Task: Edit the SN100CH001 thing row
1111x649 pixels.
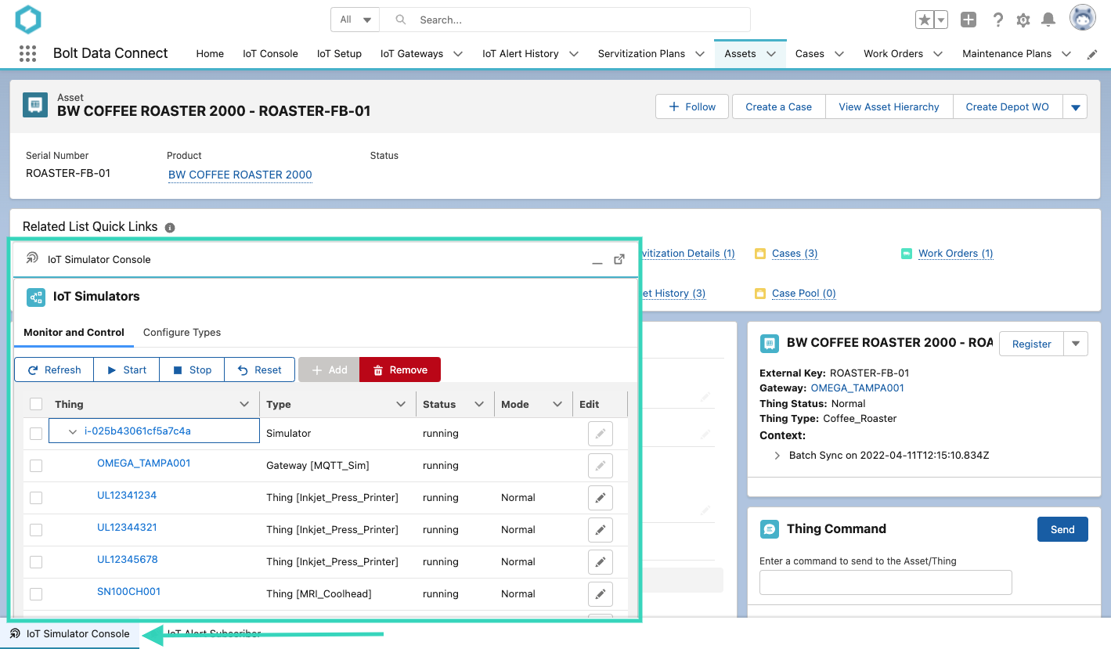Action: point(601,594)
